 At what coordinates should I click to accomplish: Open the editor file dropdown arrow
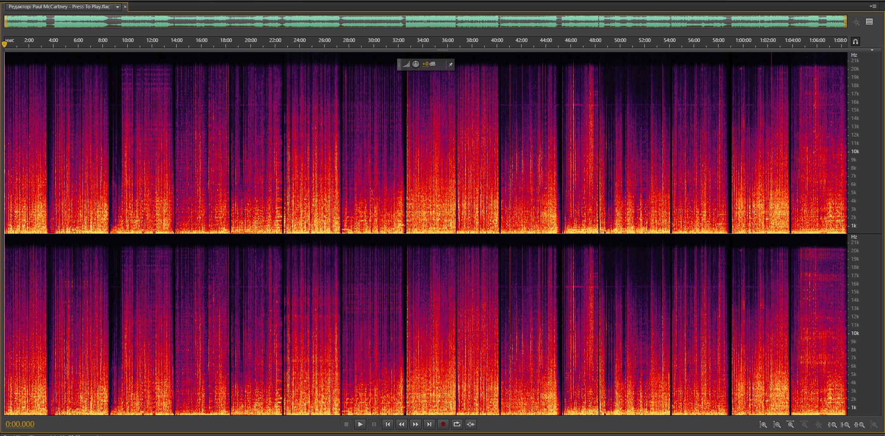point(118,7)
